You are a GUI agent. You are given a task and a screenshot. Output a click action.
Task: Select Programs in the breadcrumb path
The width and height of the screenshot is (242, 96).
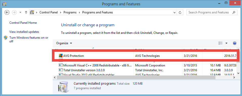click(70, 12)
